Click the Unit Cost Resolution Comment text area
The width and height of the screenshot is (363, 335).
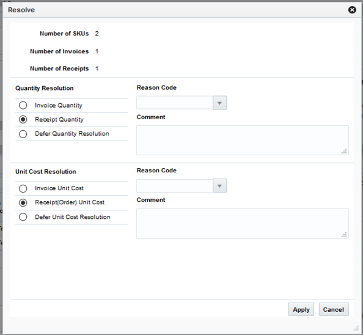(243, 223)
